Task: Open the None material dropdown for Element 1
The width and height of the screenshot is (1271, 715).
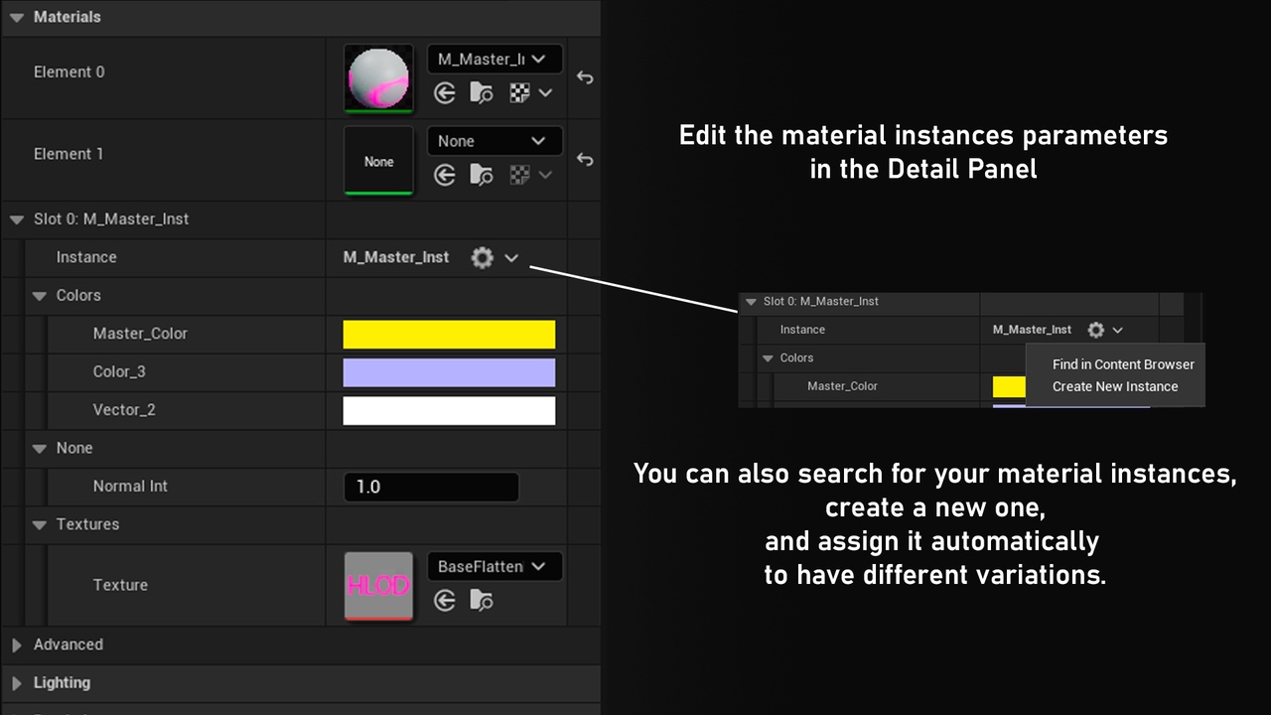Action: (x=494, y=141)
